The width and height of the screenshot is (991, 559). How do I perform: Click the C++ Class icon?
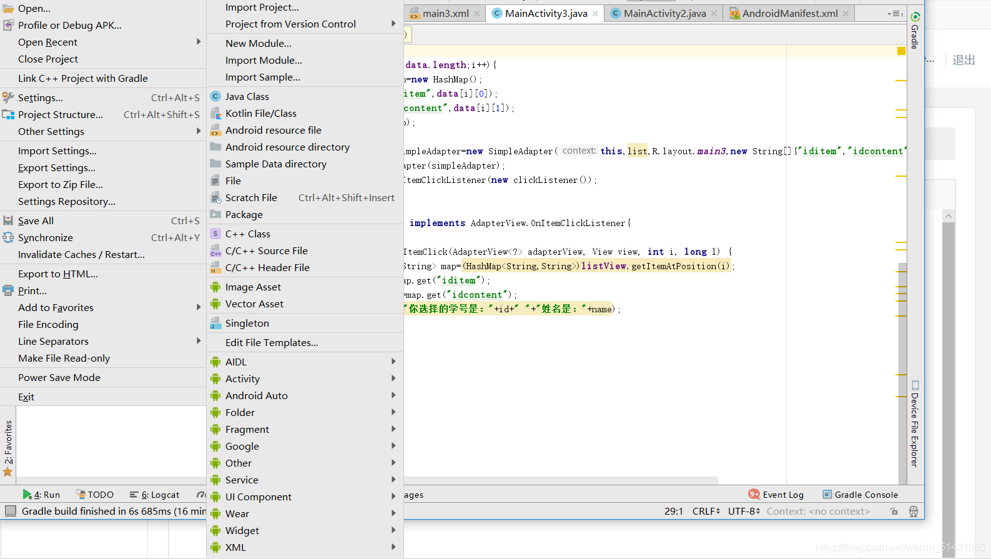pyautogui.click(x=215, y=234)
